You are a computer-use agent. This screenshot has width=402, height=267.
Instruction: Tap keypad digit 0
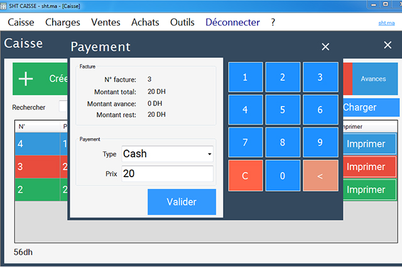[x=283, y=176]
